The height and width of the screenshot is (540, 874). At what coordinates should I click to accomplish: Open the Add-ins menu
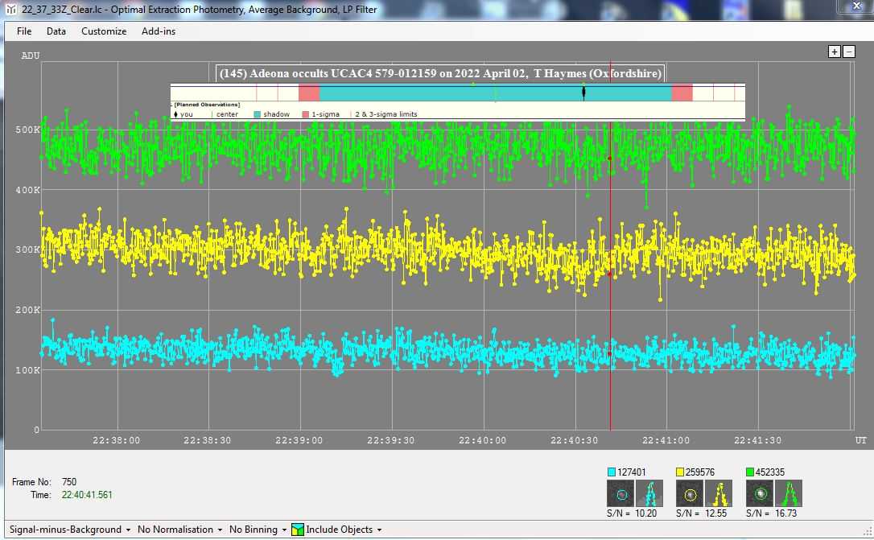[x=159, y=31]
